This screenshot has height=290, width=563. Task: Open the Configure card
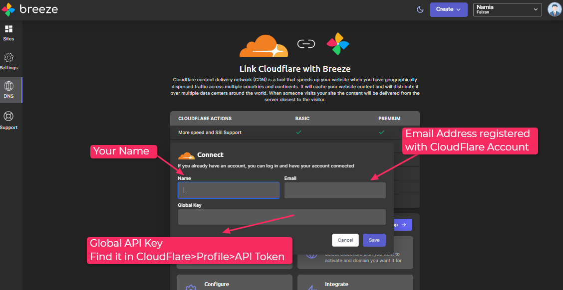coord(235,283)
